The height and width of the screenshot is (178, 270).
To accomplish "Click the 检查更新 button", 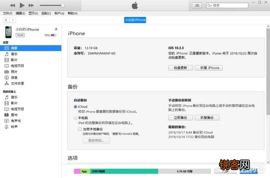I will 181,68.
